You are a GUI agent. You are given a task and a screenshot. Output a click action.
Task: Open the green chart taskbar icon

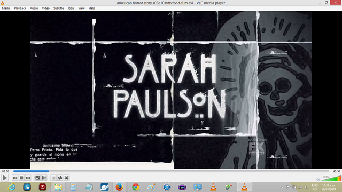pos(229,187)
